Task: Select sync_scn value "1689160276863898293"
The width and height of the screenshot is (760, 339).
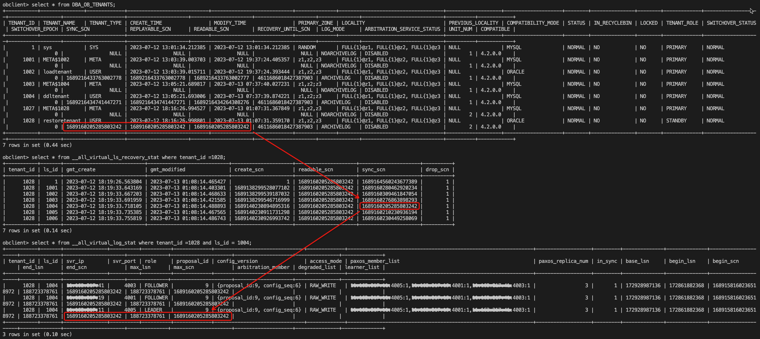Action: click(389, 200)
